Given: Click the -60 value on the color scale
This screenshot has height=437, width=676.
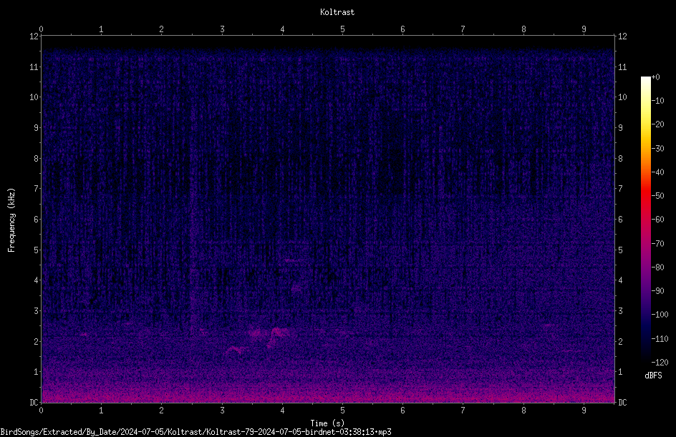Looking at the screenshot, I should coord(658,220).
